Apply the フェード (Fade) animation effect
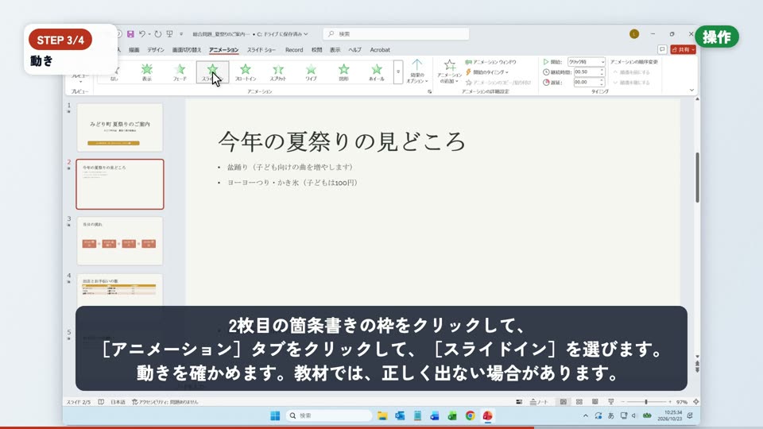This screenshot has height=429, width=763. [180, 72]
